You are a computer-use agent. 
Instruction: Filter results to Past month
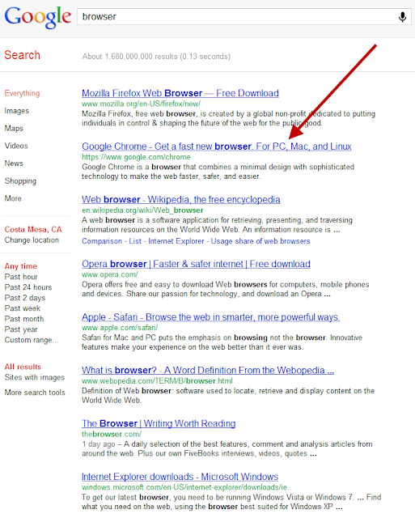pyautogui.click(x=24, y=319)
